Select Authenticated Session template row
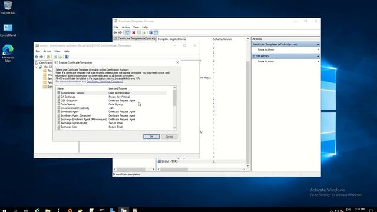The height and width of the screenshot is (212, 377). 112,93
